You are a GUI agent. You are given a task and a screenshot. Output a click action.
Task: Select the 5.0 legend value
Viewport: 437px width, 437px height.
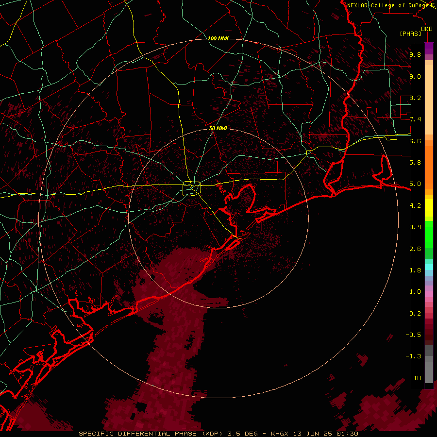click(415, 184)
